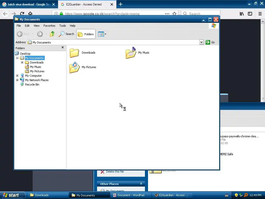Expand the Address bar dropdown arrow
The width and height of the screenshot is (265, 199).
coord(201,42)
